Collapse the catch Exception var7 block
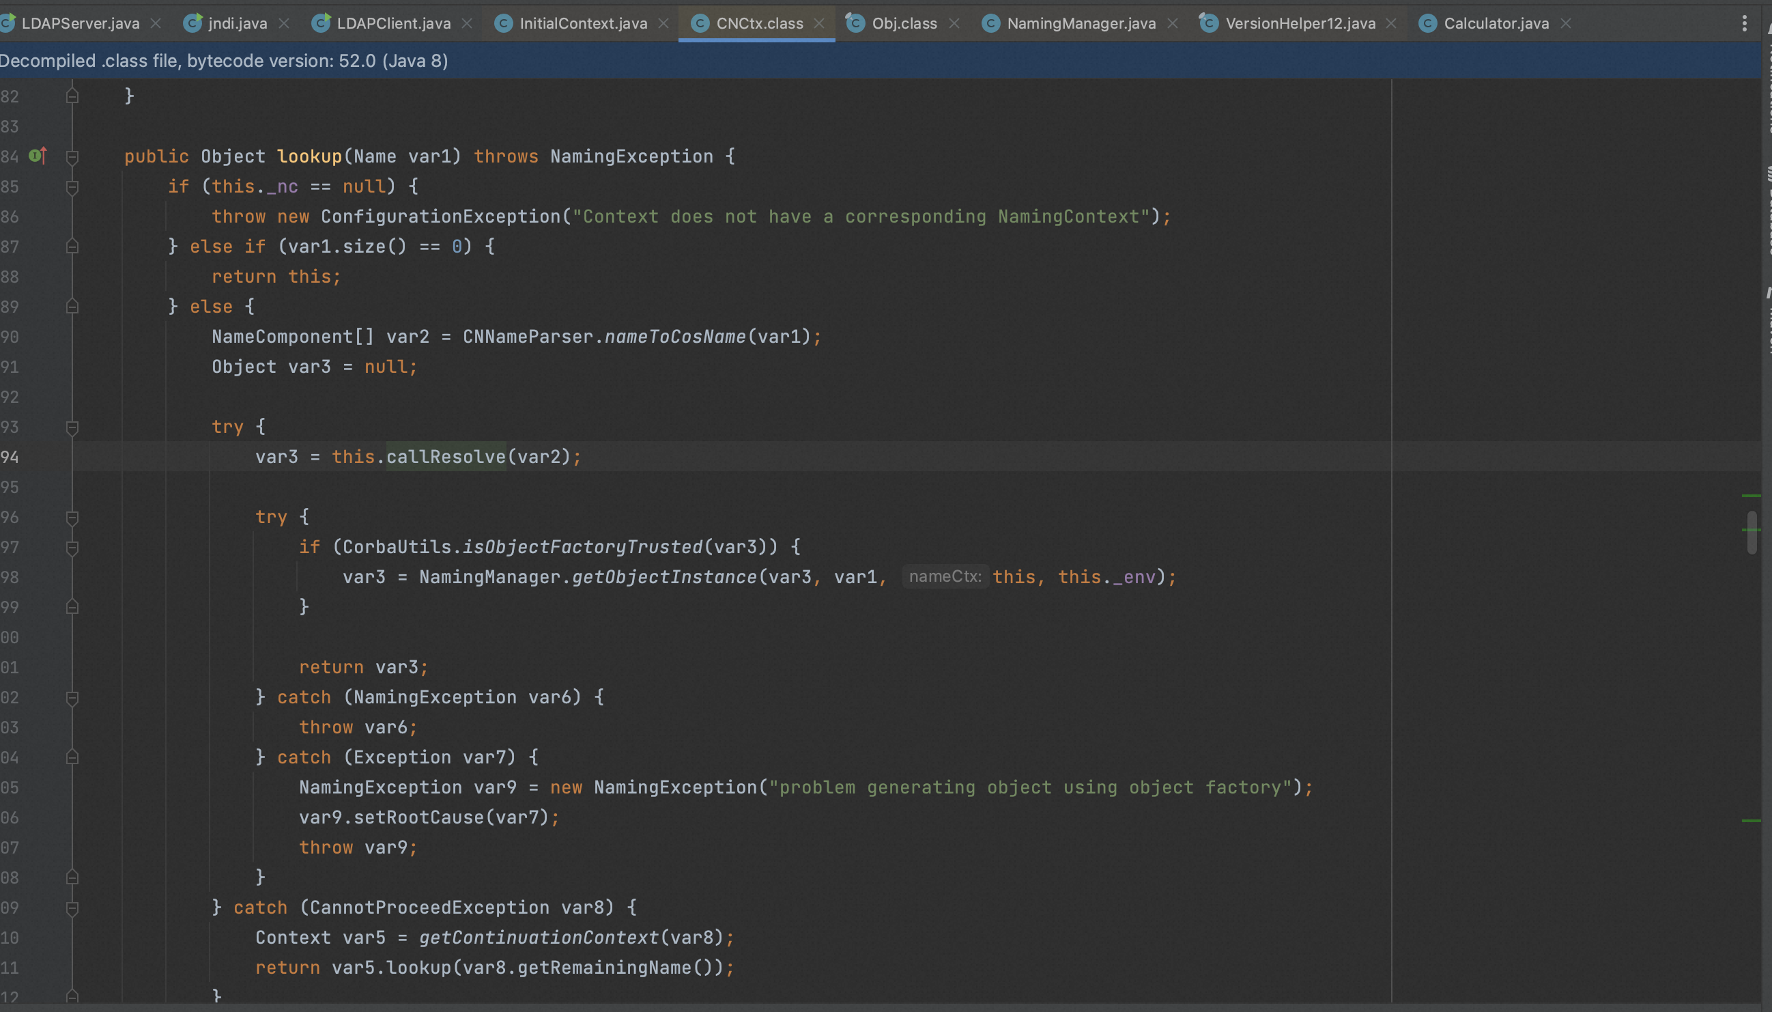 coord(72,757)
